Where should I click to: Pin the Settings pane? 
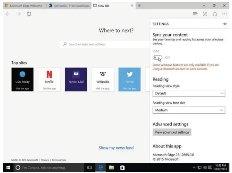pos(225,24)
